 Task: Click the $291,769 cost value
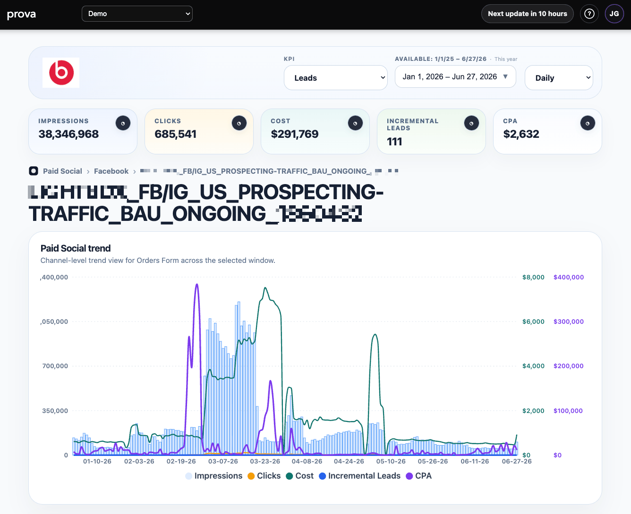tap(295, 134)
